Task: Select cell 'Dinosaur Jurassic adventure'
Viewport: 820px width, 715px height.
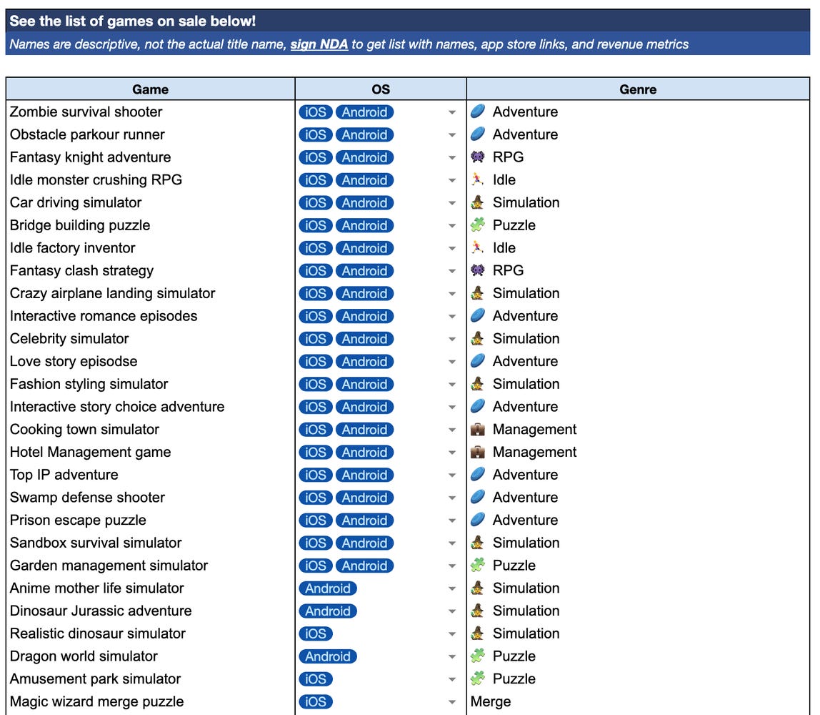Action: point(151,611)
